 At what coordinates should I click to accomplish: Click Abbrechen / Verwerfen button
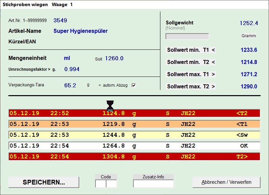(226, 182)
